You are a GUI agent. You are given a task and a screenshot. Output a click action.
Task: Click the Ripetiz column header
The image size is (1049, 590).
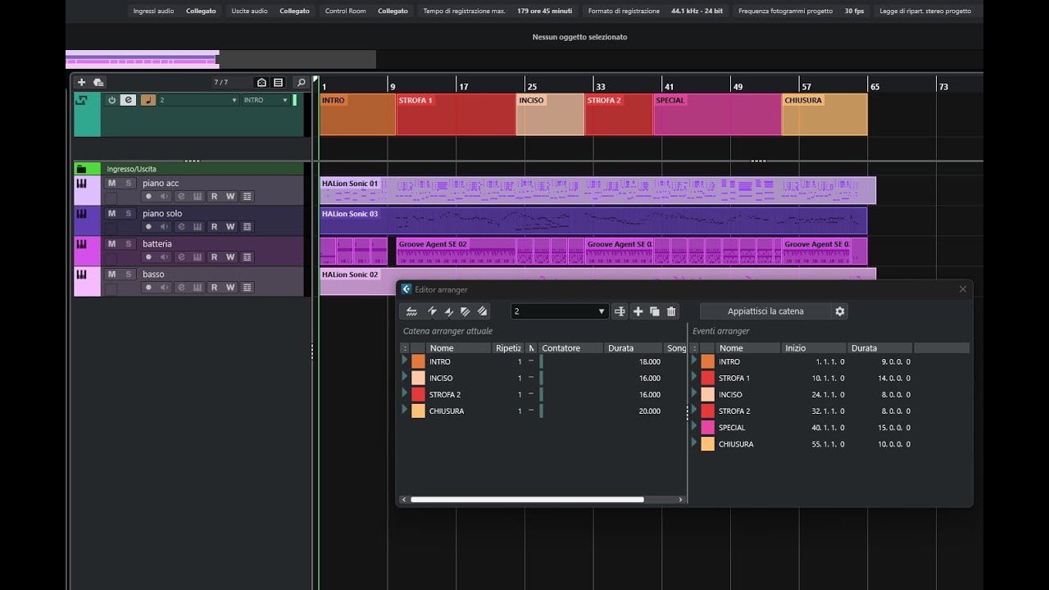[x=508, y=348]
